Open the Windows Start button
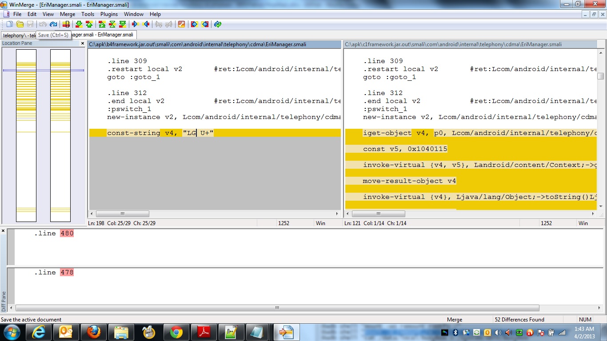Screen dimensions: 607x341 tap(11, 332)
